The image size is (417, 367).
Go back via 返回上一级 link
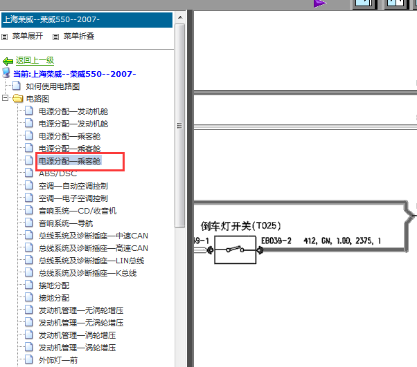tap(35, 61)
